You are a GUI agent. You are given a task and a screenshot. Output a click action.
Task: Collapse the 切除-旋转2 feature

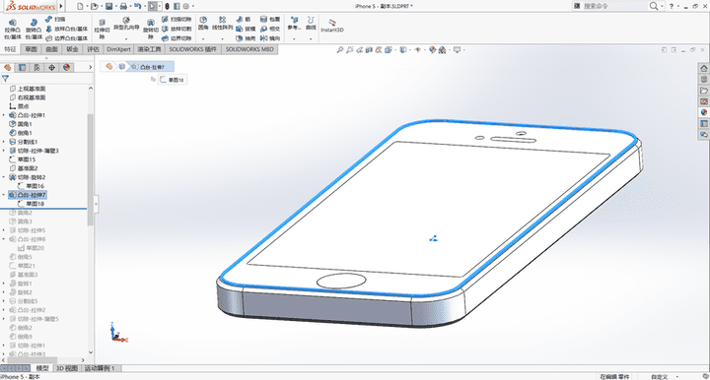4,177
